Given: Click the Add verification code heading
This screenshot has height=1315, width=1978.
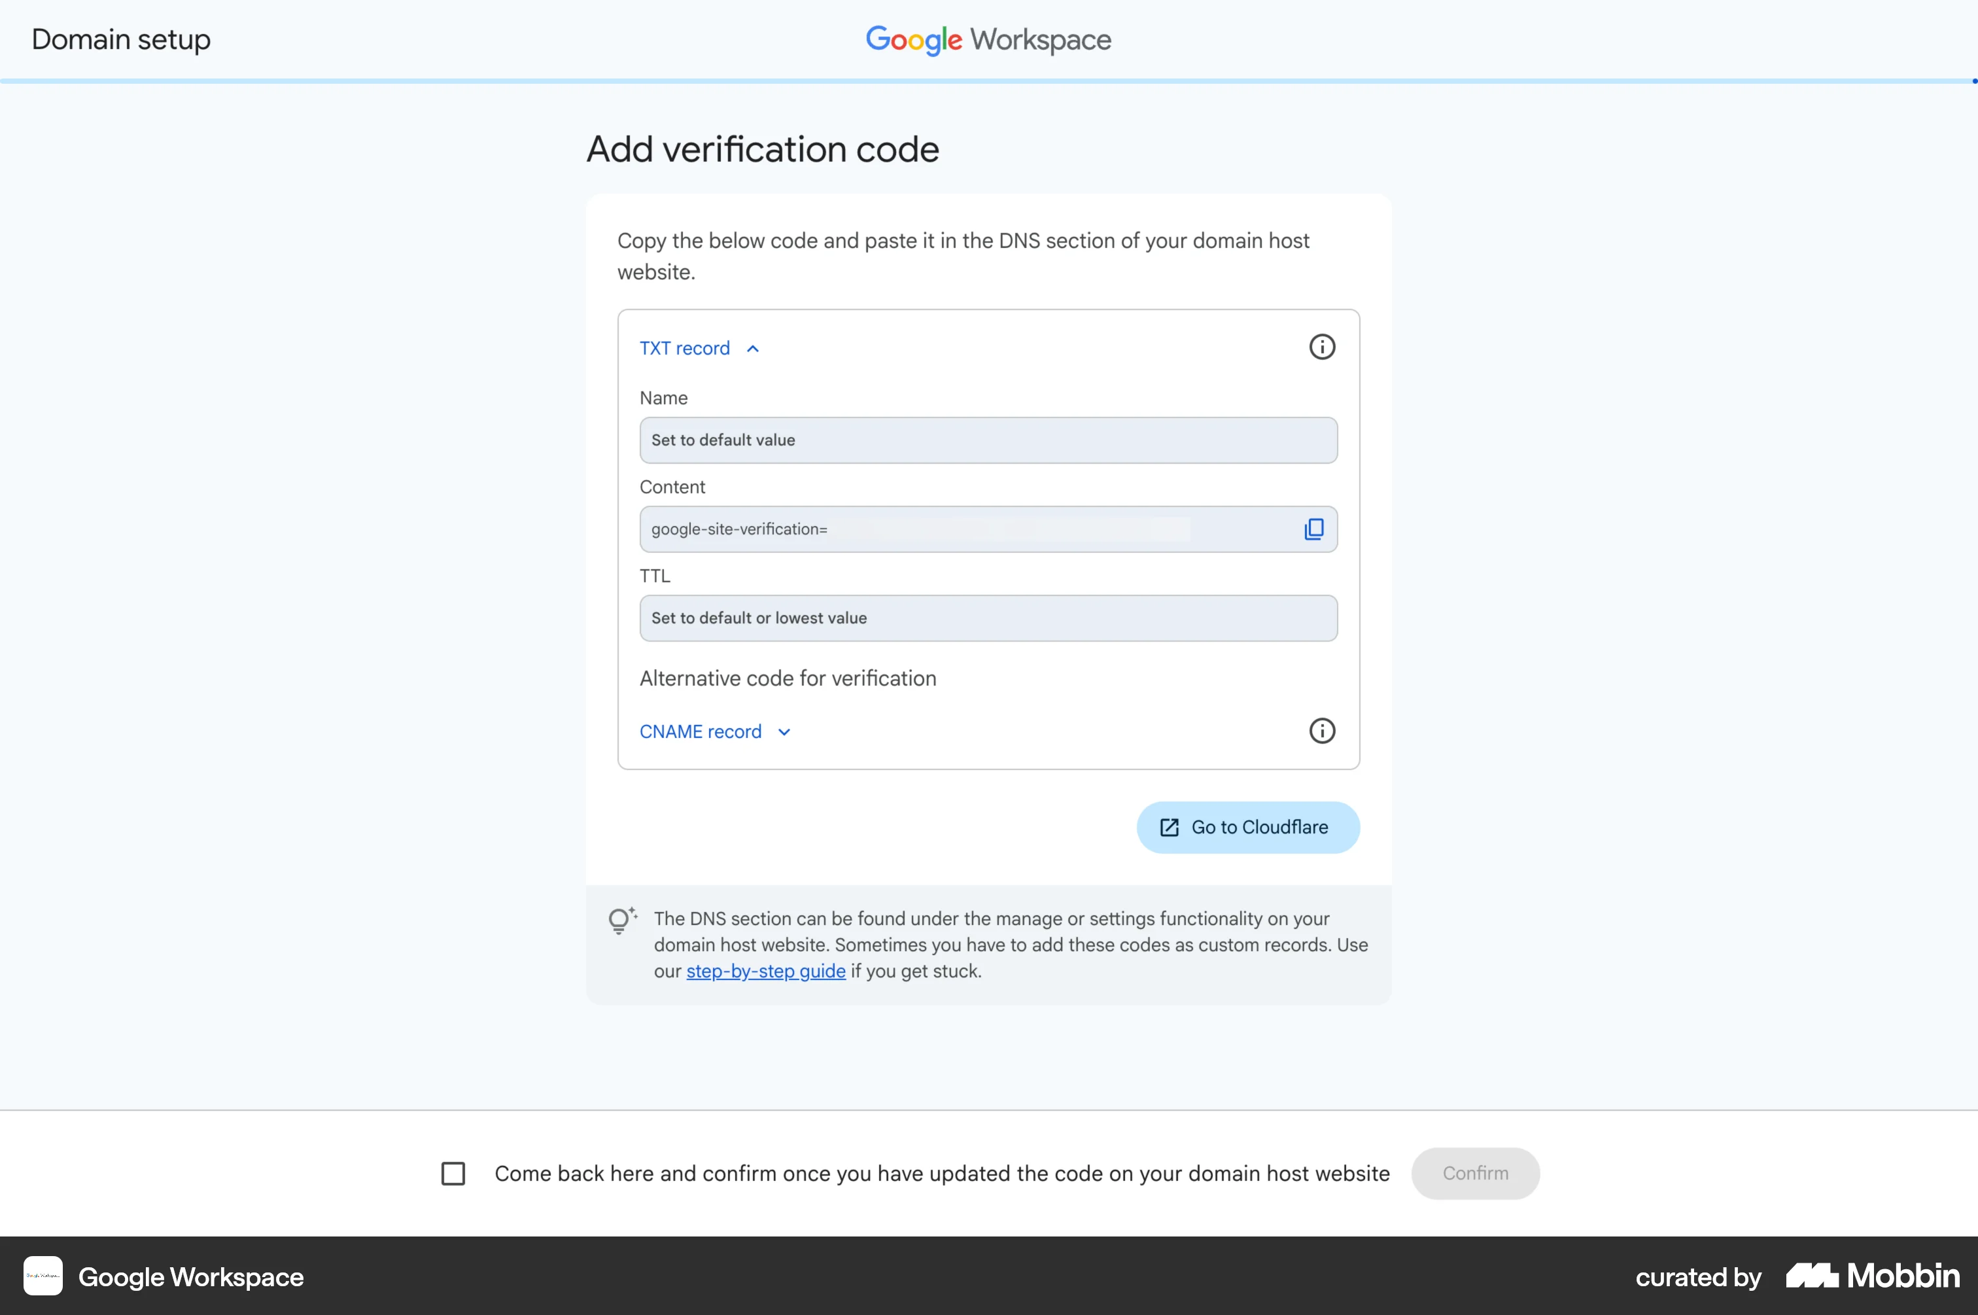Looking at the screenshot, I should click(x=762, y=149).
